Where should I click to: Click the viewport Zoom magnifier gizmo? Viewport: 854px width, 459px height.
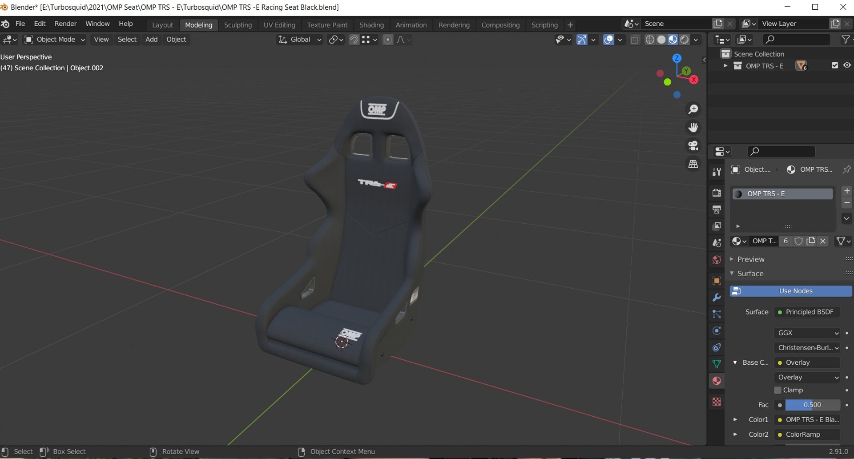693,109
